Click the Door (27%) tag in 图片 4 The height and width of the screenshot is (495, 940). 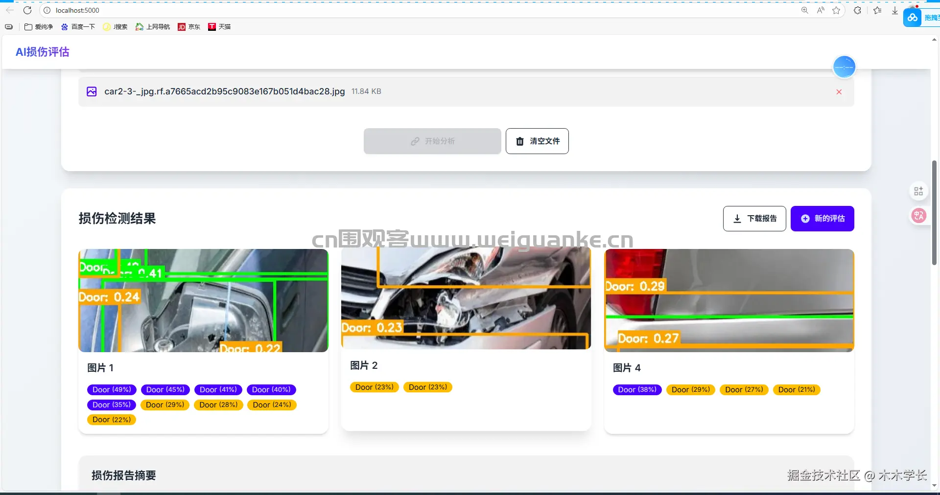pyautogui.click(x=744, y=390)
